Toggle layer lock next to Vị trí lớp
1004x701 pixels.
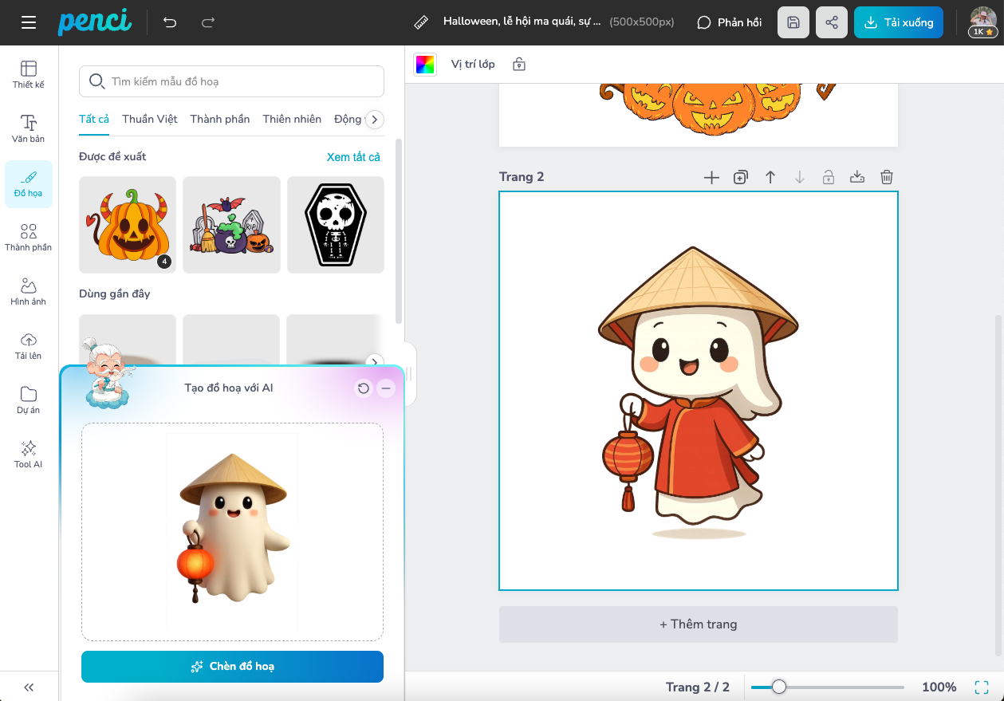point(519,65)
